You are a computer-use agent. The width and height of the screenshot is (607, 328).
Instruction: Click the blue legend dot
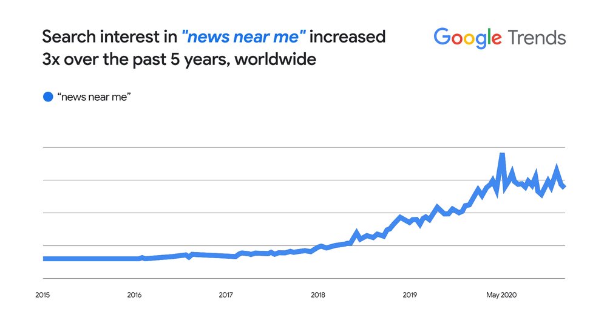pos(48,97)
